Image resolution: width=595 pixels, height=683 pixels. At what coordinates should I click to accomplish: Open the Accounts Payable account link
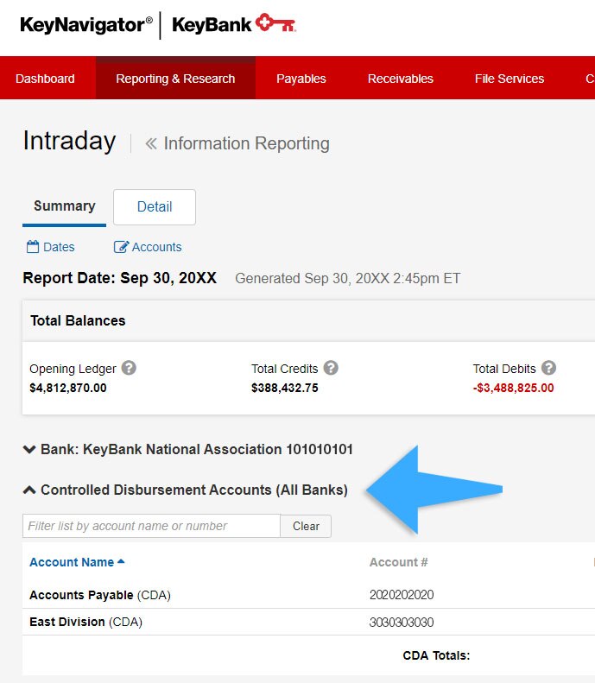pos(81,595)
